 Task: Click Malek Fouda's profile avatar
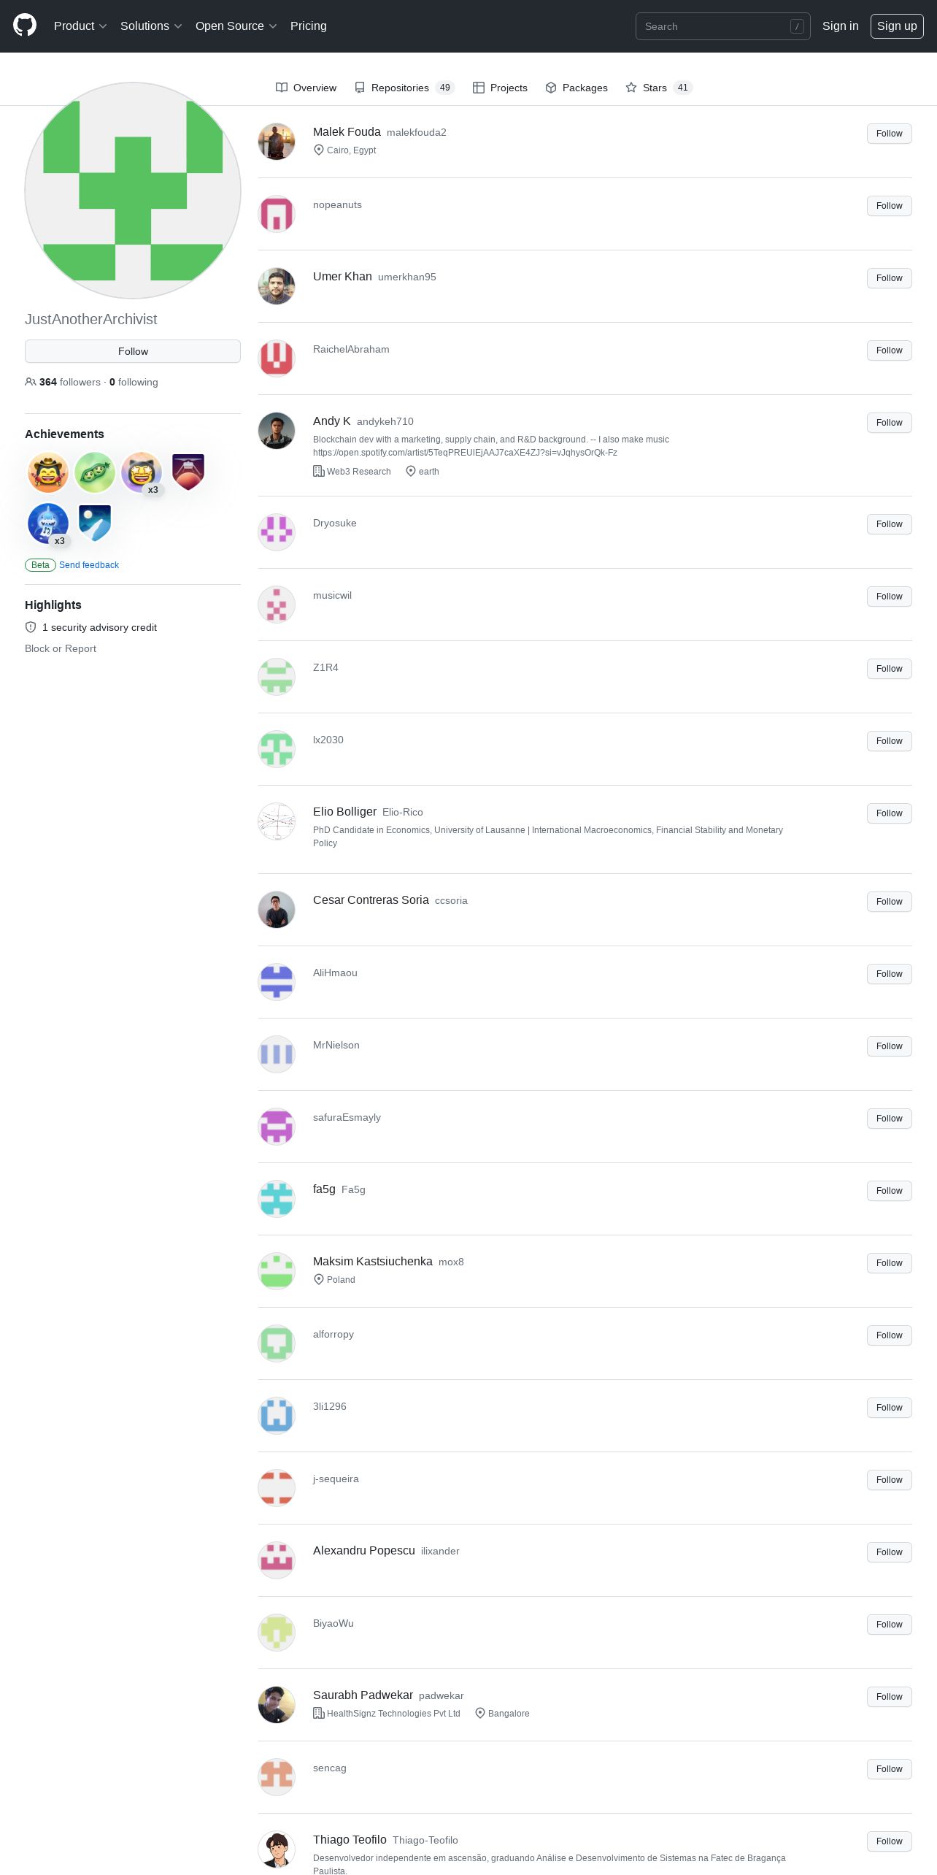coord(277,142)
